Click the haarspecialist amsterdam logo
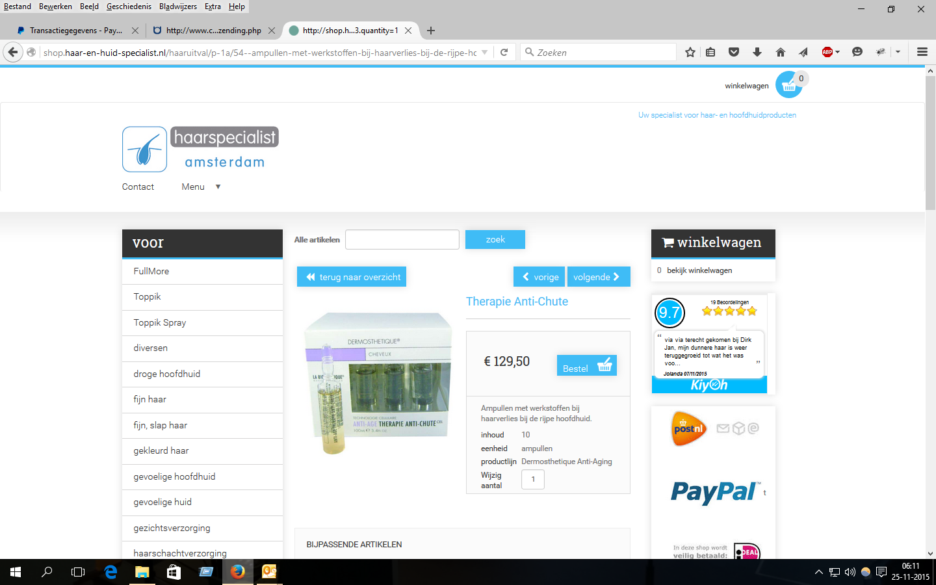Screen dimensions: 936x585 point(200,149)
